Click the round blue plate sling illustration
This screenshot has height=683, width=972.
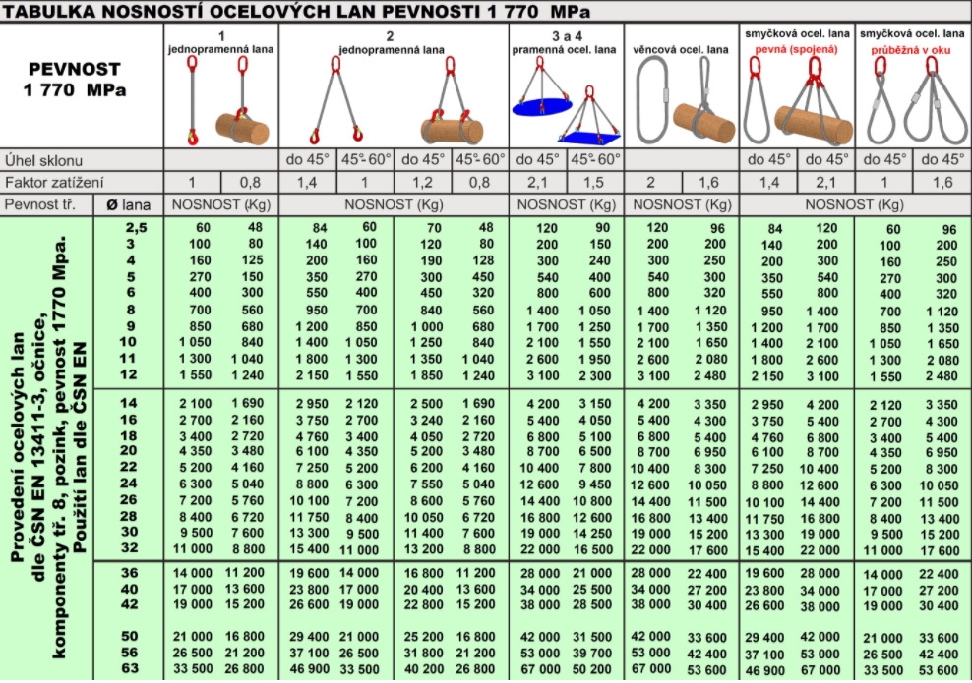(542, 98)
